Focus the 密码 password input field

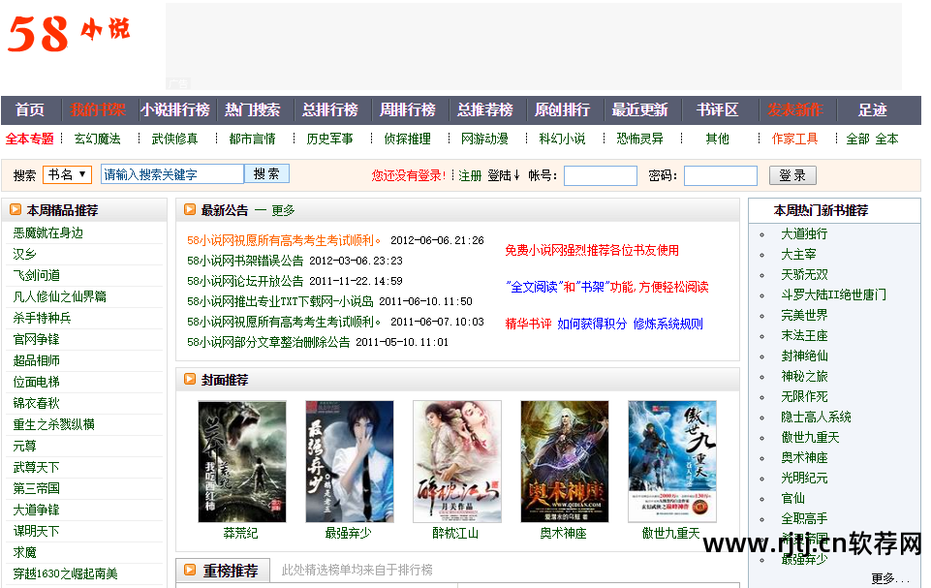click(x=721, y=175)
